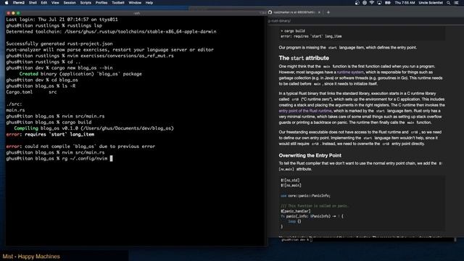Viewport: 464px width, 261px height.
Task: Open the Profiles menu
Action: pos(101,3)
